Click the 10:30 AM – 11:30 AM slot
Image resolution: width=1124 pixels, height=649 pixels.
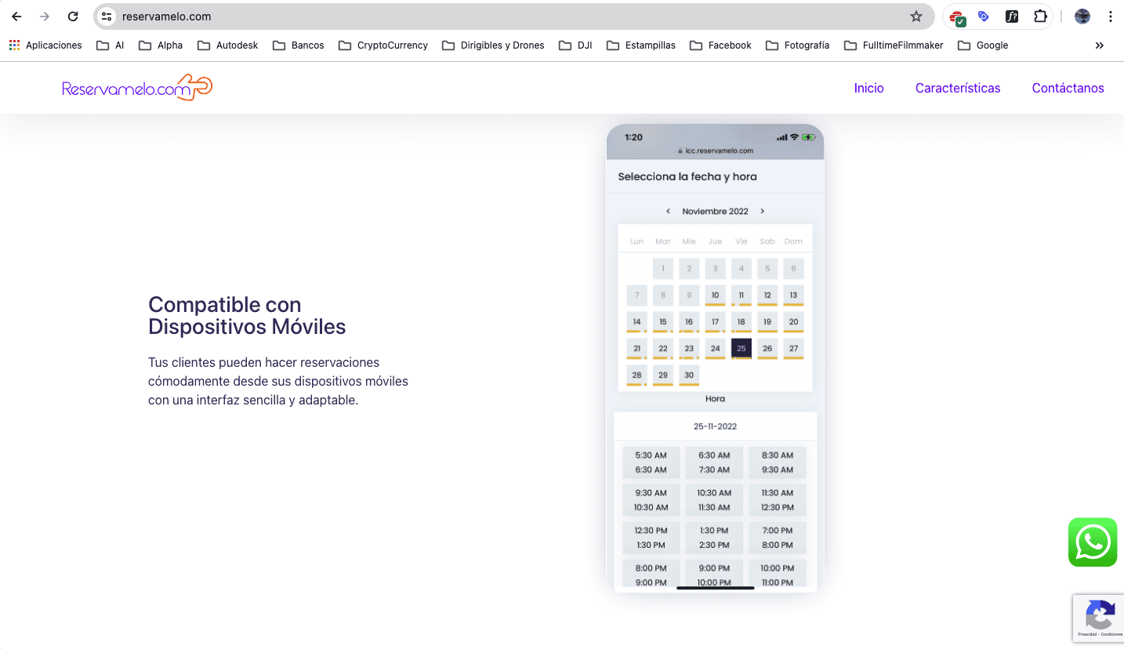coord(714,500)
